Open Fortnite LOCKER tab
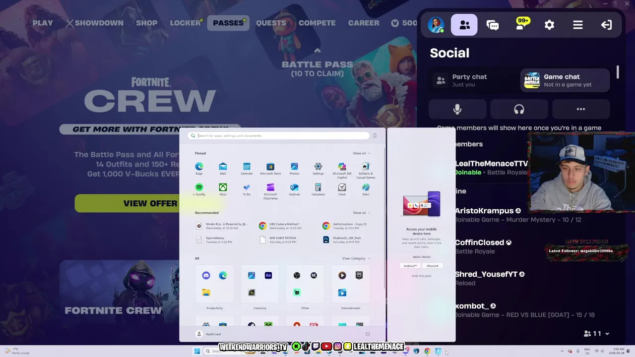Image resolution: width=635 pixels, height=357 pixels. (185, 23)
